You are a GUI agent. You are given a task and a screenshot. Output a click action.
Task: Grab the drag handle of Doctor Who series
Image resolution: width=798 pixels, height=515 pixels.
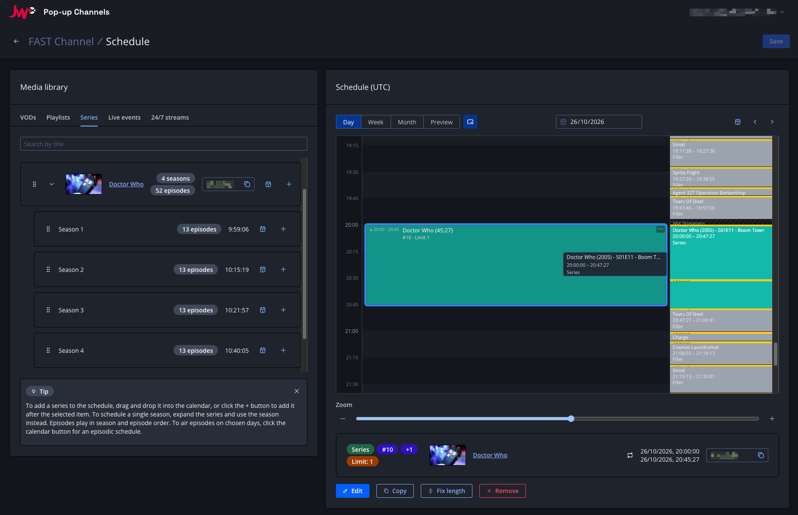click(34, 184)
